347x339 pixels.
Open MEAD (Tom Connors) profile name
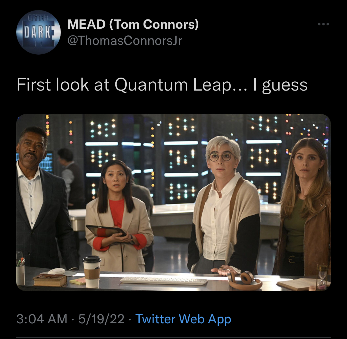click(133, 24)
